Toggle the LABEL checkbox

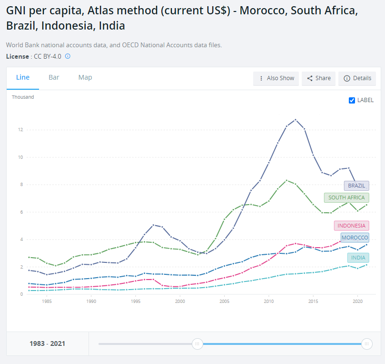click(x=352, y=100)
